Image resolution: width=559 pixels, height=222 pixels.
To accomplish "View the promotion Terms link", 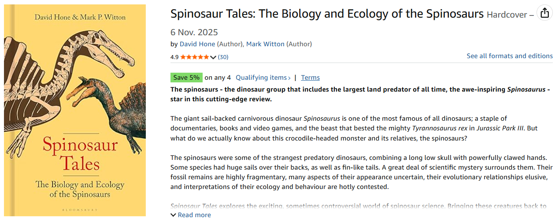I will click(310, 78).
